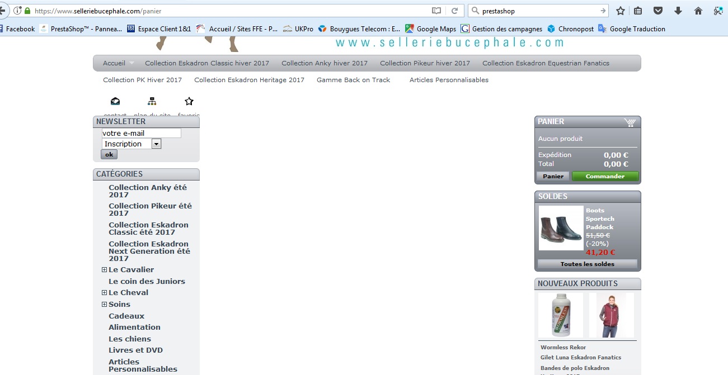Click the Panier button in cart box
The image size is (728, 375).
553,176
